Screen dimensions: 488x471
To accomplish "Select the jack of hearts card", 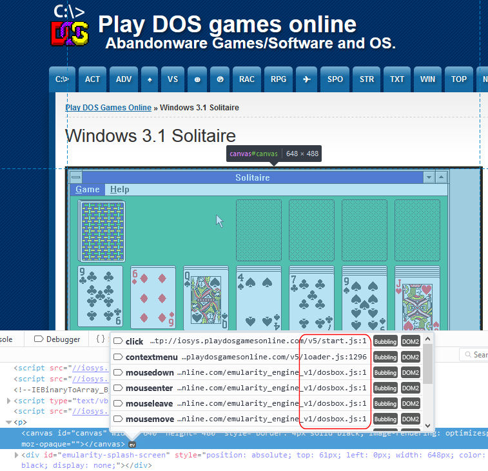I will pos(418,303).
